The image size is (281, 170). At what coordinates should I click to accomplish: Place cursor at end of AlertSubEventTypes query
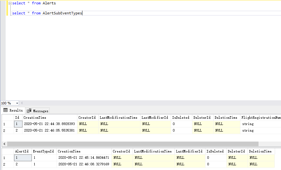(82, 13)
